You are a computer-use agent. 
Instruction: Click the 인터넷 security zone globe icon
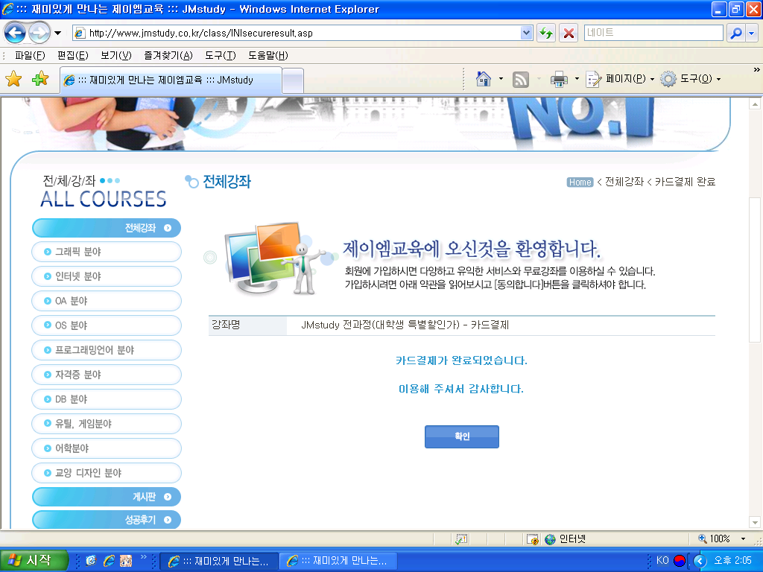550,539
